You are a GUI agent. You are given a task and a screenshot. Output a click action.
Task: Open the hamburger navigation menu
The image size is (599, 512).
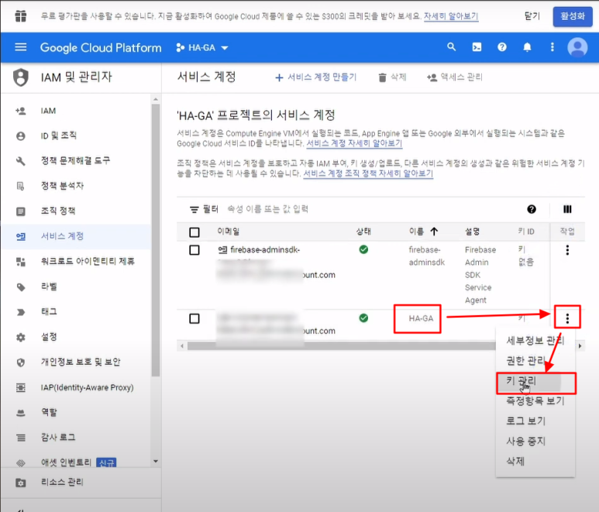click(x=21, y=47)
